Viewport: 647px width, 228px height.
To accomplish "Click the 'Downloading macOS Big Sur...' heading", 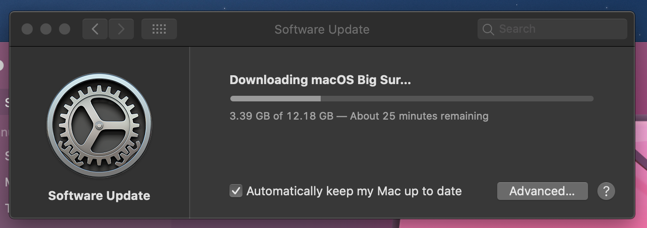I will [320, 80].
